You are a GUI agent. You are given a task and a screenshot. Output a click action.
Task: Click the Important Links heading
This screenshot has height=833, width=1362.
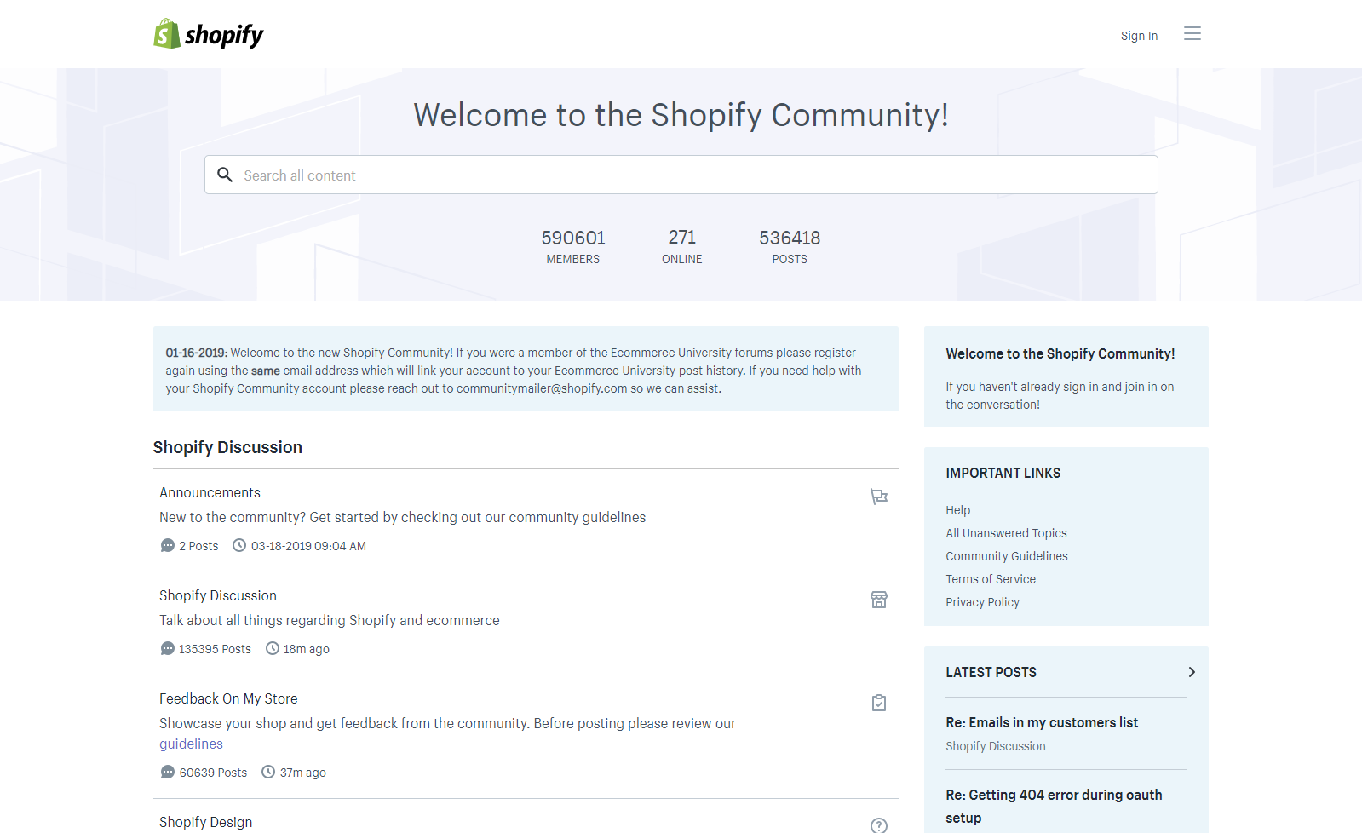click(1003, 473)
